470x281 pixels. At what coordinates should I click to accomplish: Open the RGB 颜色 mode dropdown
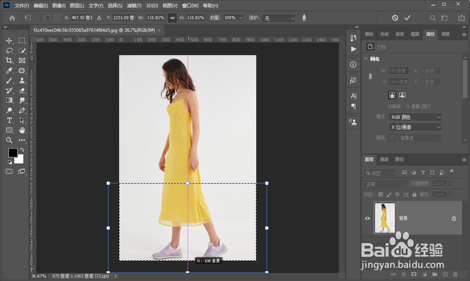point(415,117)
